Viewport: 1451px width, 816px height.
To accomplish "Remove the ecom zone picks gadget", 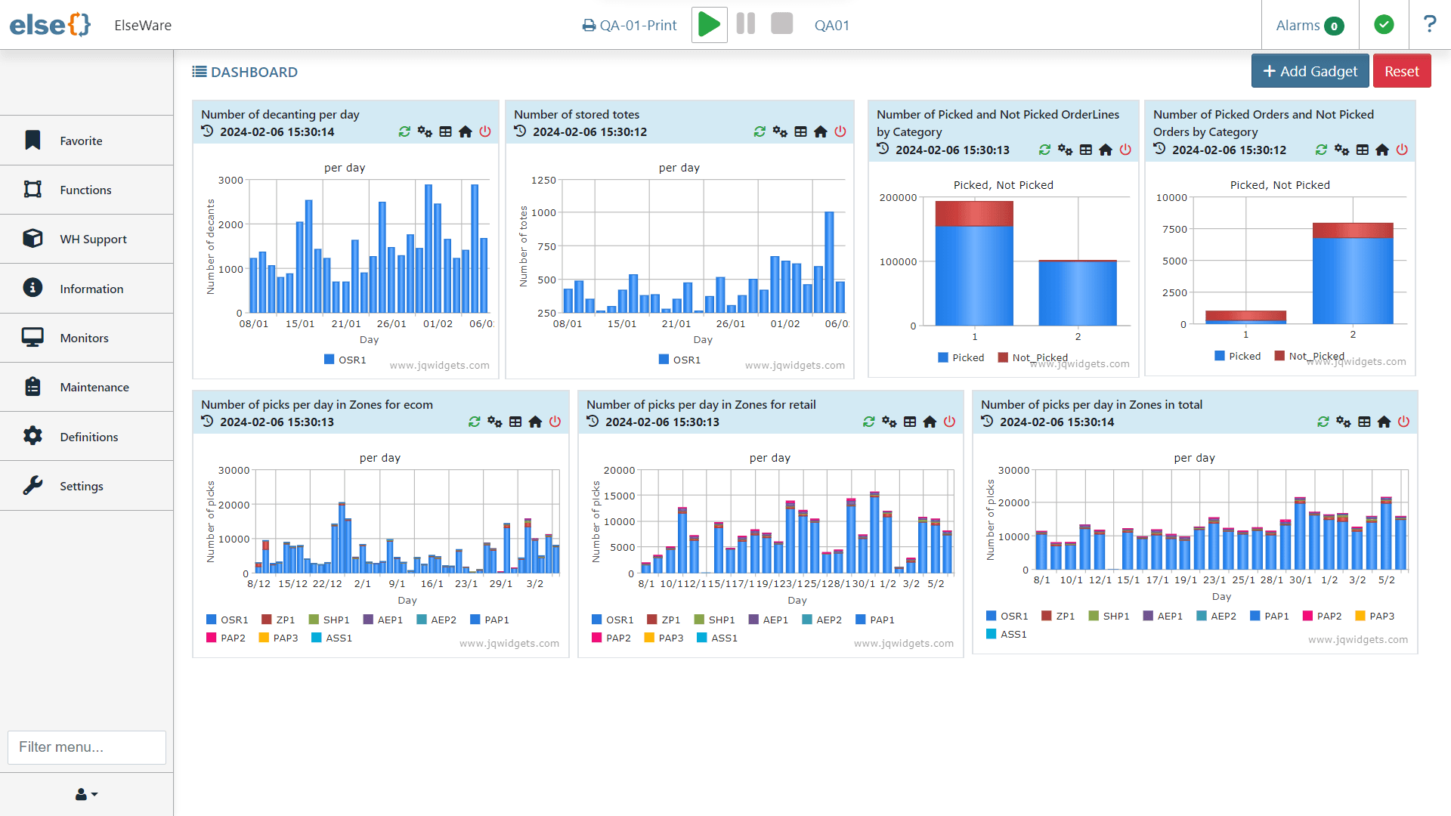I will [x=555, y=422].
